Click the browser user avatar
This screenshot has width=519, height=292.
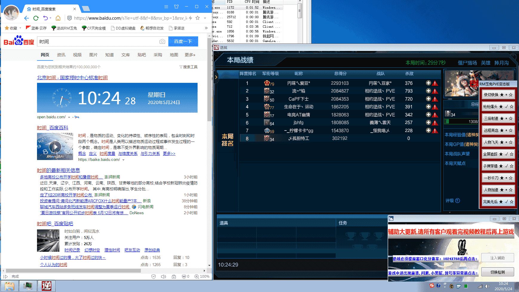[12, 13]
